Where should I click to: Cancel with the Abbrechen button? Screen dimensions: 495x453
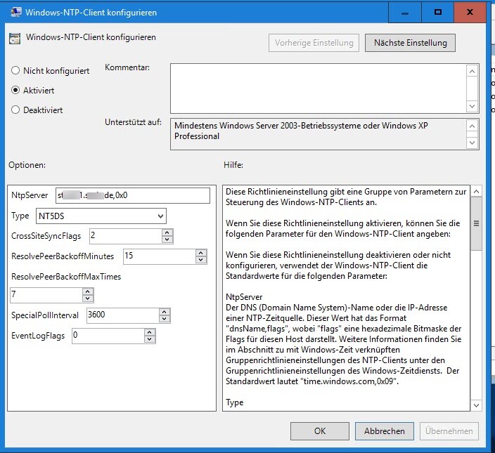[384, 431]
